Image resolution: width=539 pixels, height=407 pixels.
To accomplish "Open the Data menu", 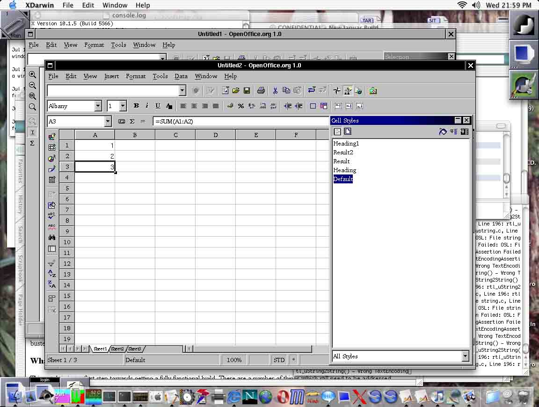I will click(x=181, y=76).
